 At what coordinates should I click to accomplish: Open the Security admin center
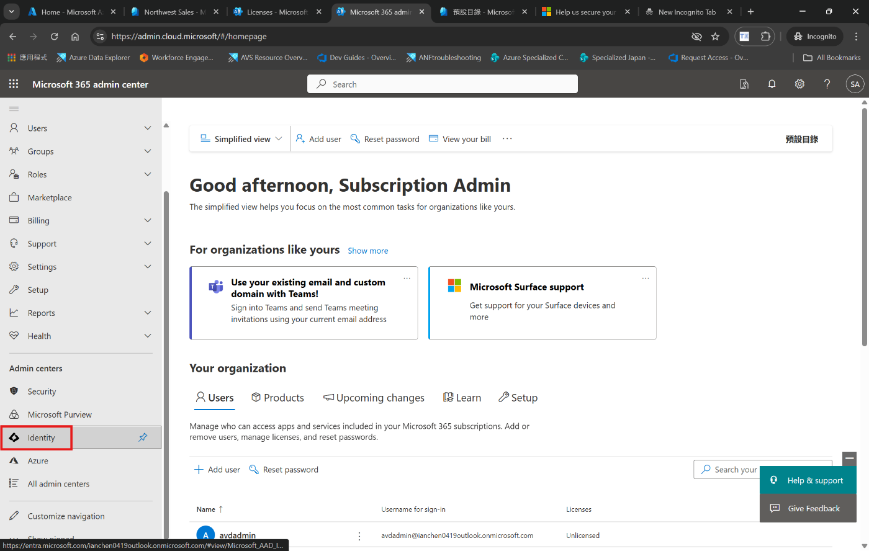42,392
